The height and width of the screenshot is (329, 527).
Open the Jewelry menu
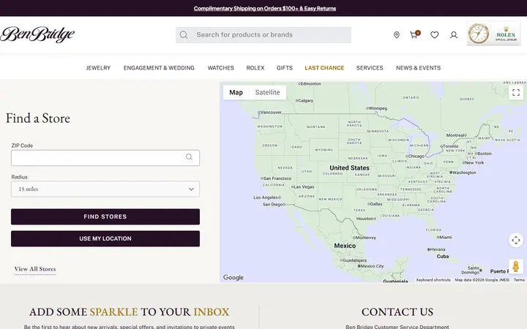click(x=98, y=68)
